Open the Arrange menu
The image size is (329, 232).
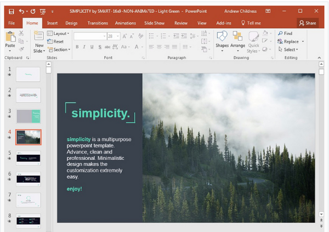tap(238, 41)
